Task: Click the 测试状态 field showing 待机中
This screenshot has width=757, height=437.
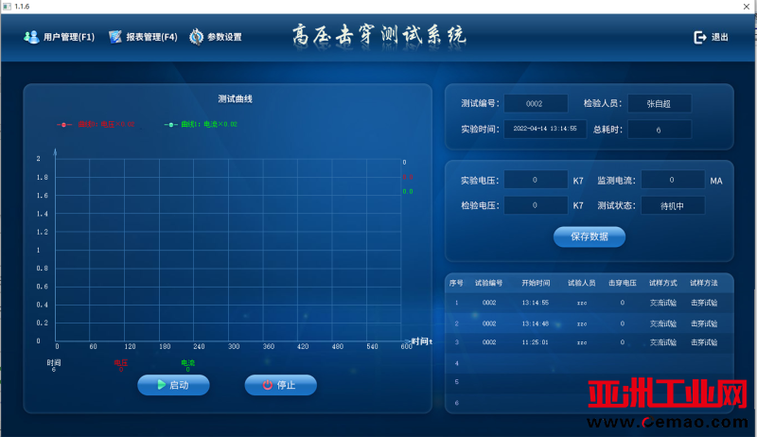Action: (x=672, y=205)
